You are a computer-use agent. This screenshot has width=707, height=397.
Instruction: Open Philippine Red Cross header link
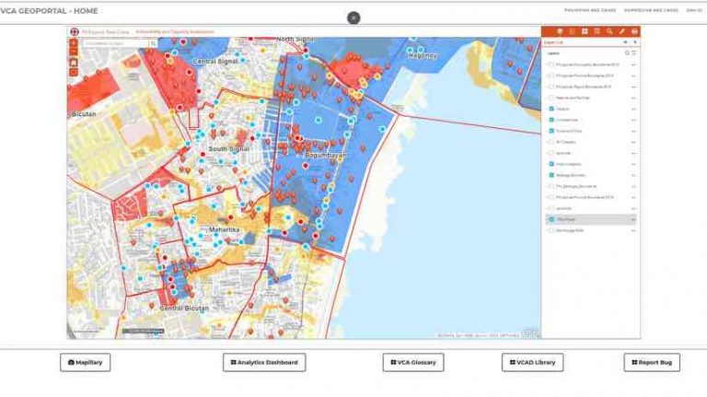tap(590, 10)
